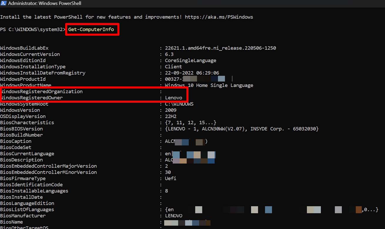Click the registered owner value Lenovo
385x229 pixels.
(173, 98)
